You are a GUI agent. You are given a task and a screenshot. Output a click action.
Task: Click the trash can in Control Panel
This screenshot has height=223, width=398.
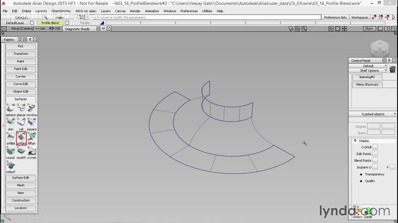click(x=392, y=69)
